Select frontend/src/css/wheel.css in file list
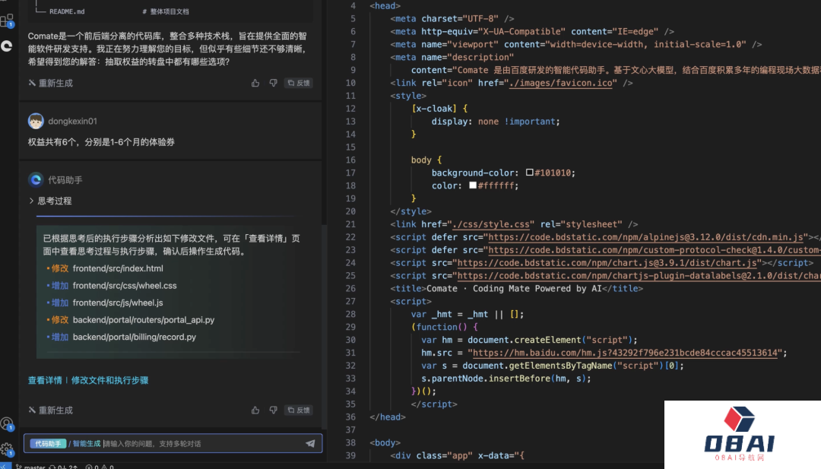This screenshot has height=469, width=821. pyautogui.click(x=125, y=286)
